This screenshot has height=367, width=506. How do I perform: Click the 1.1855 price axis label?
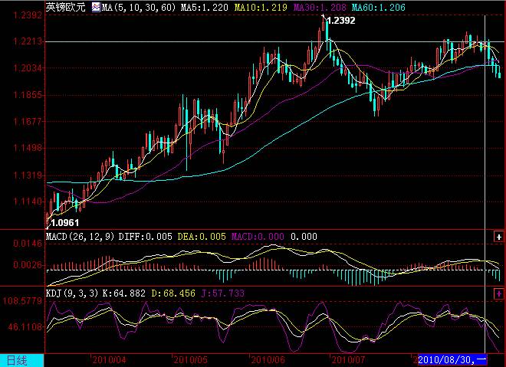[x=28, y=95]
